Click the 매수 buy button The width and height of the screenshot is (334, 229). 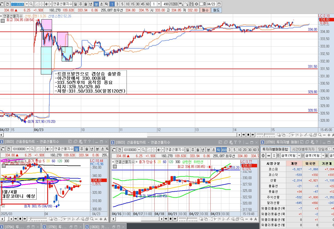point(205,10)
